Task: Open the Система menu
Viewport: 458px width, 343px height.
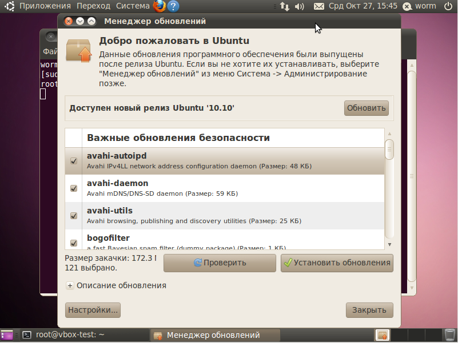Action: tap(133, 6)
